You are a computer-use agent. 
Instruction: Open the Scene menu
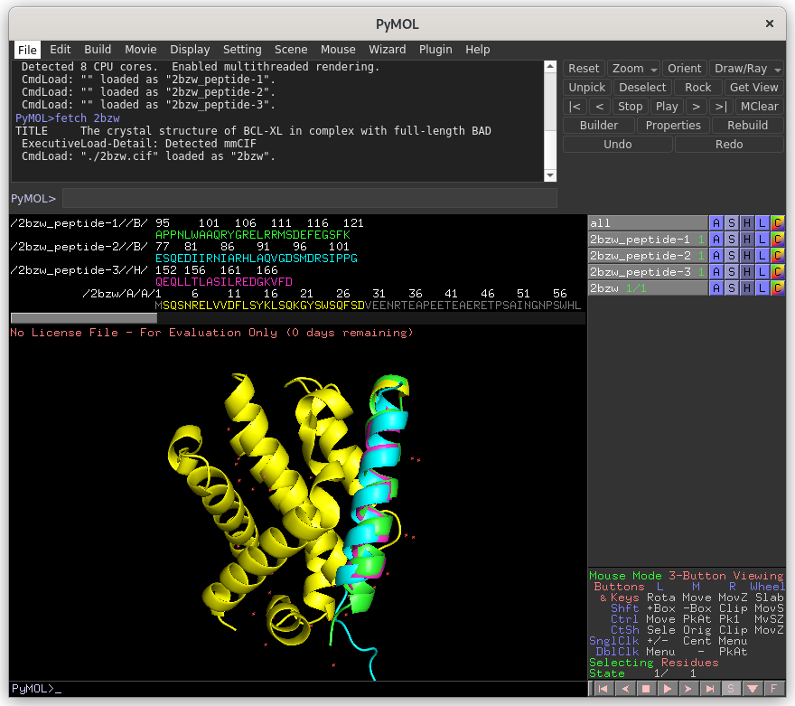(x=291, y=49)
